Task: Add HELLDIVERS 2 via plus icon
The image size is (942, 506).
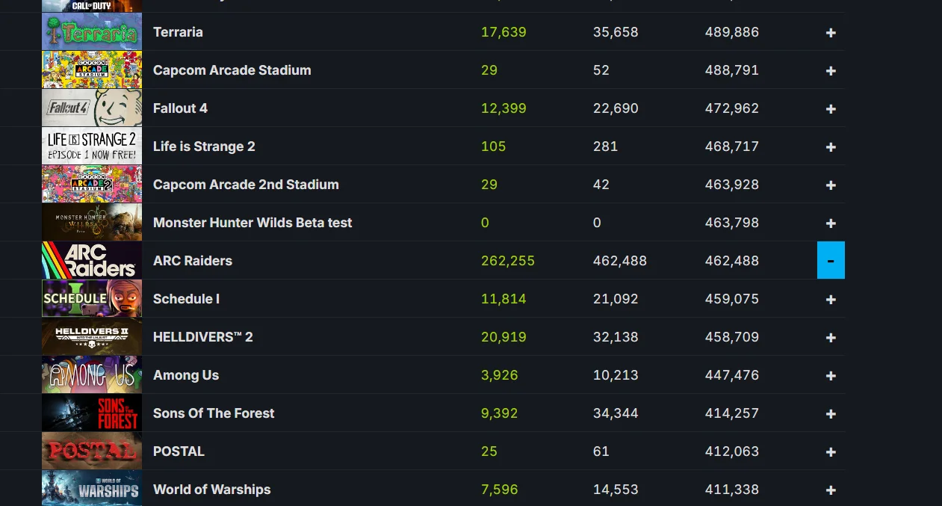Action: (x=831, y=337)
